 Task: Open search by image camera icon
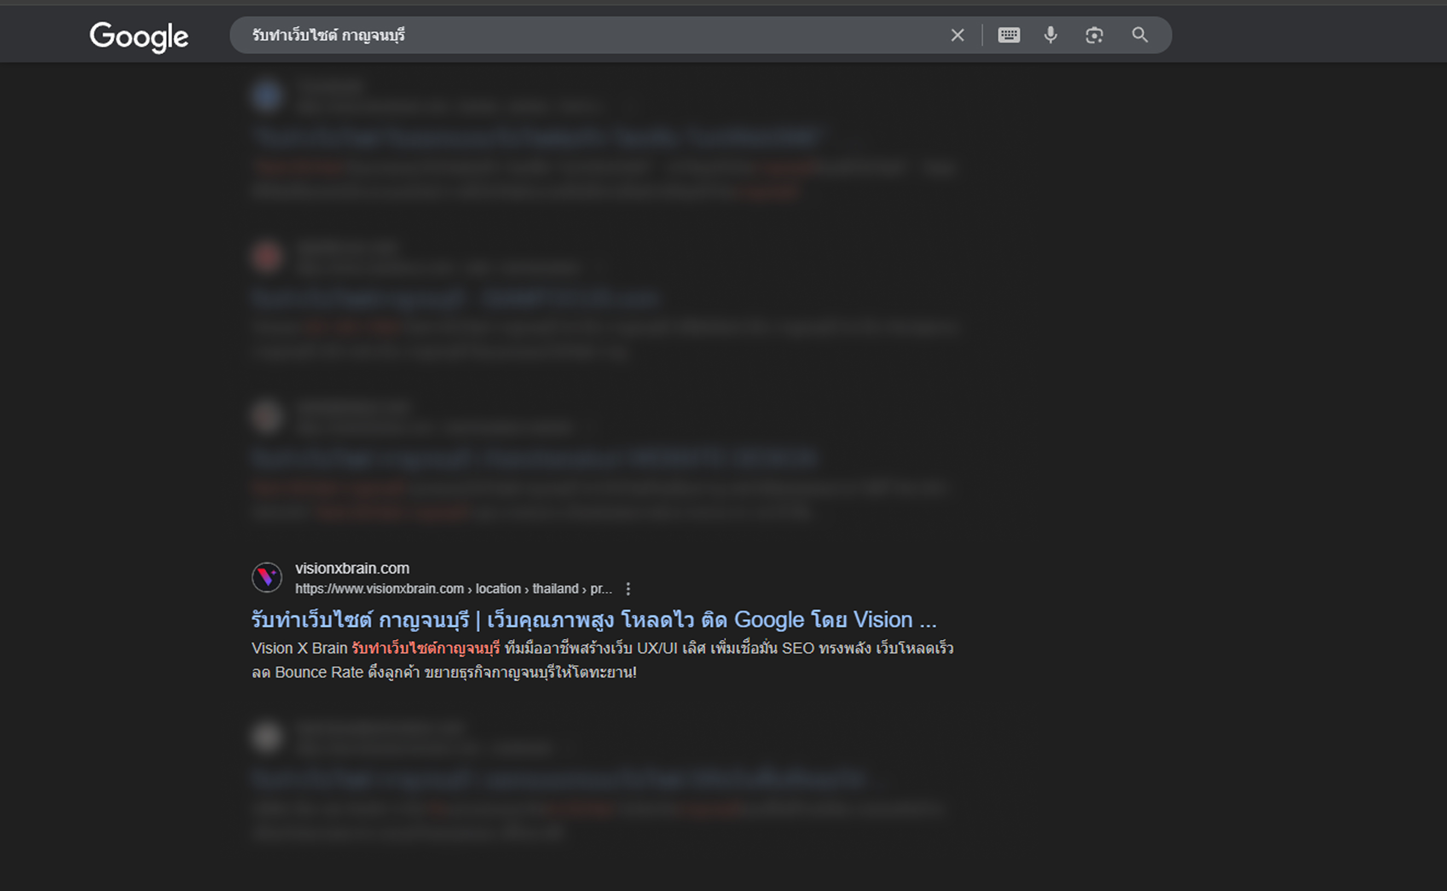click(x=1094, y=36)
